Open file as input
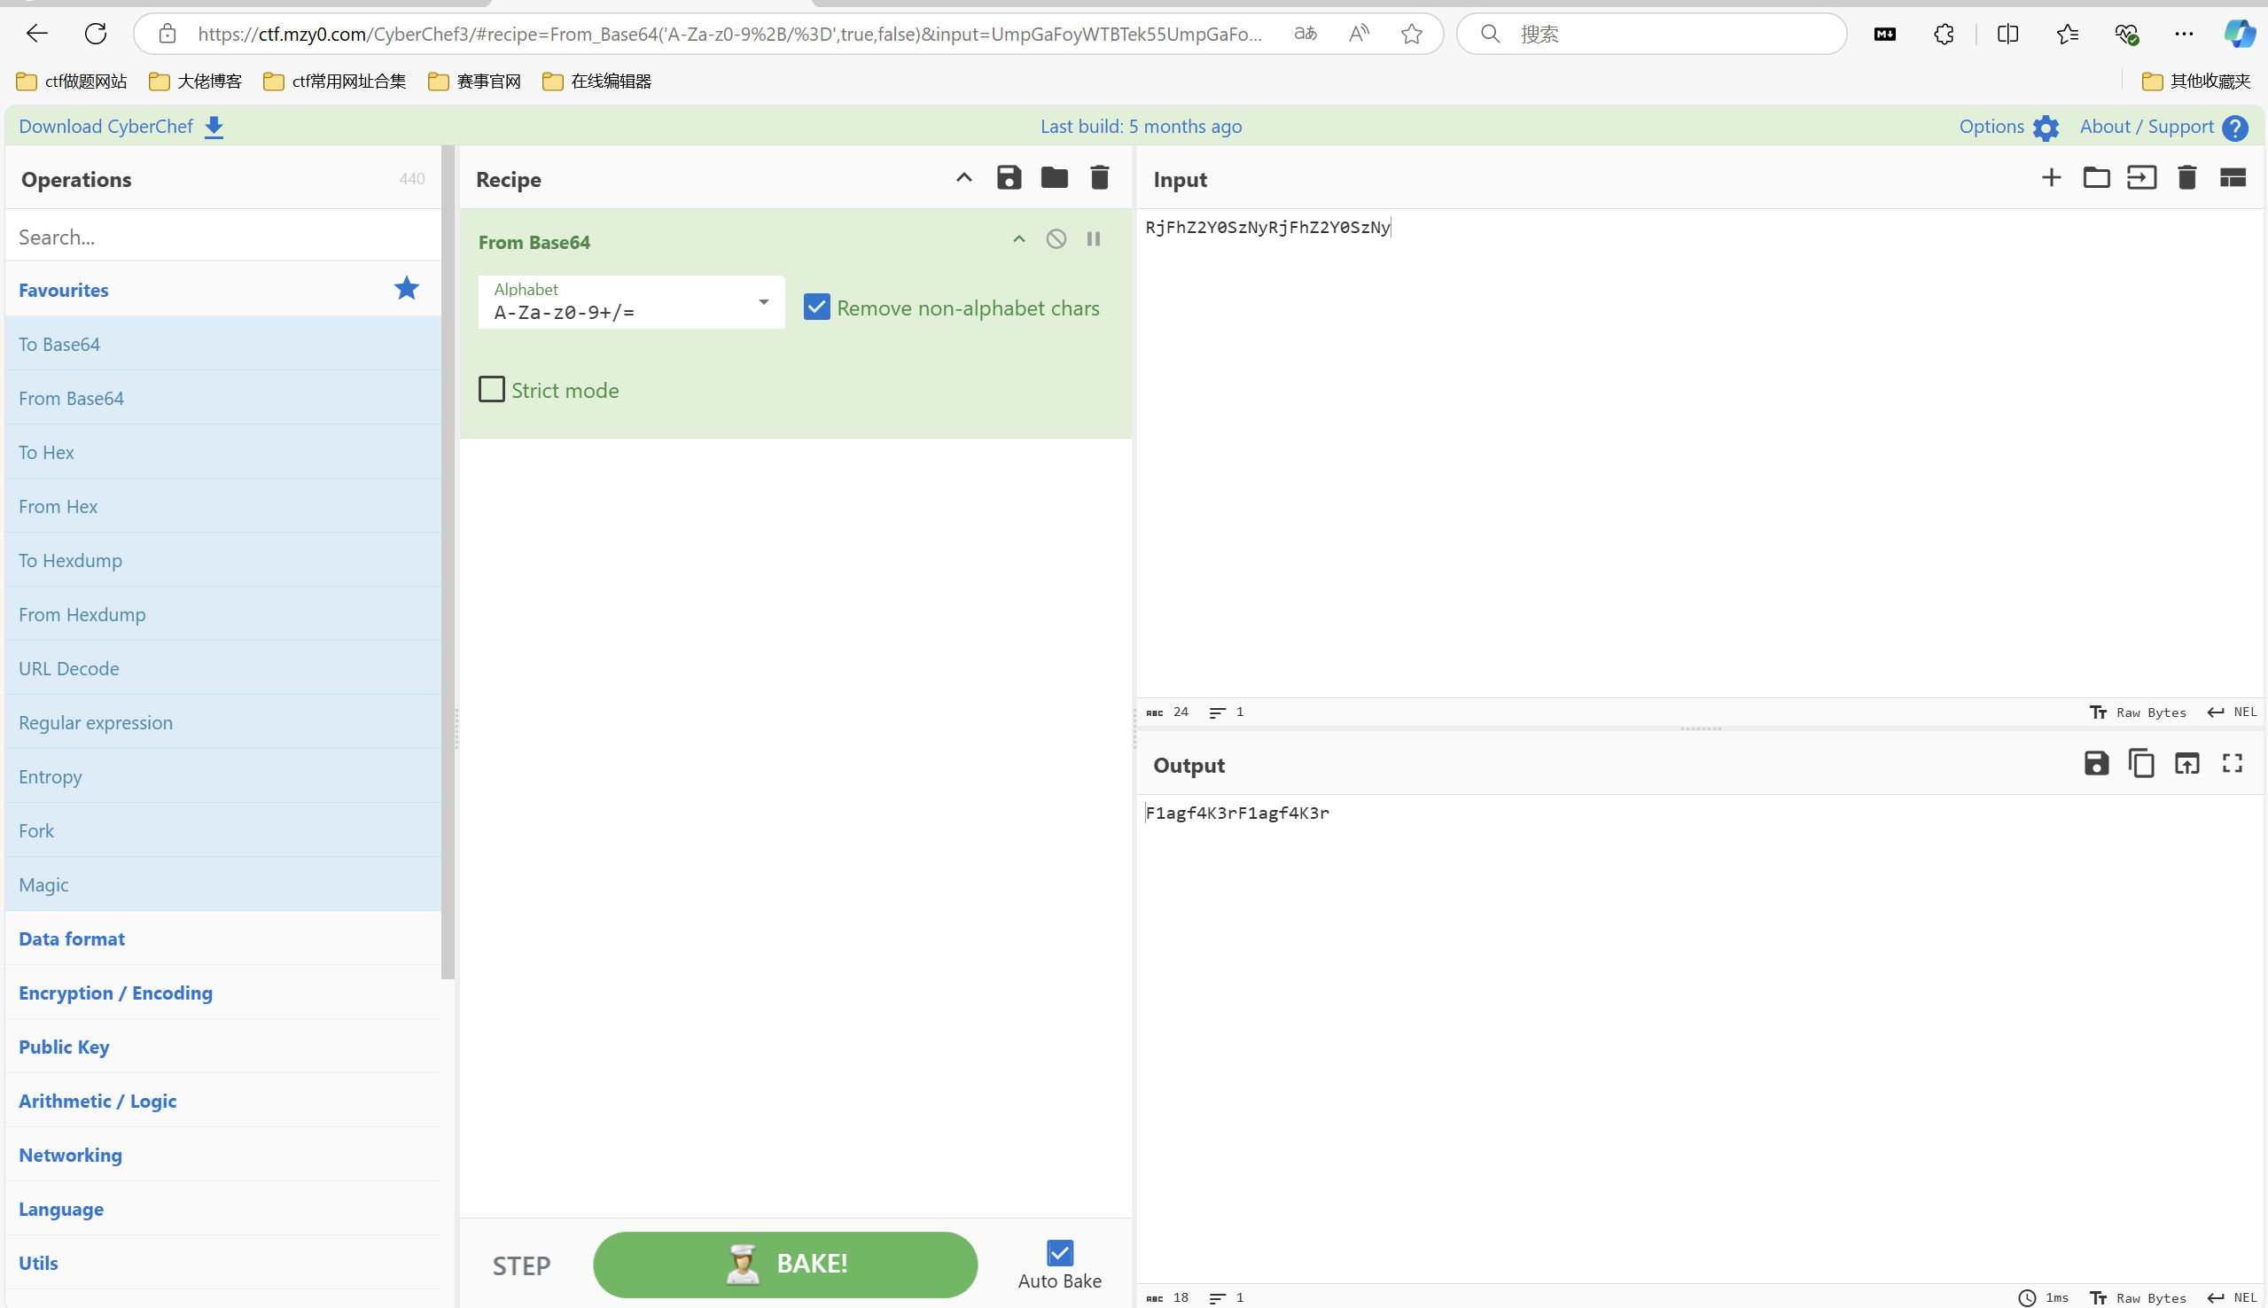The image size is (2268, 1308). pos(2141,178)
